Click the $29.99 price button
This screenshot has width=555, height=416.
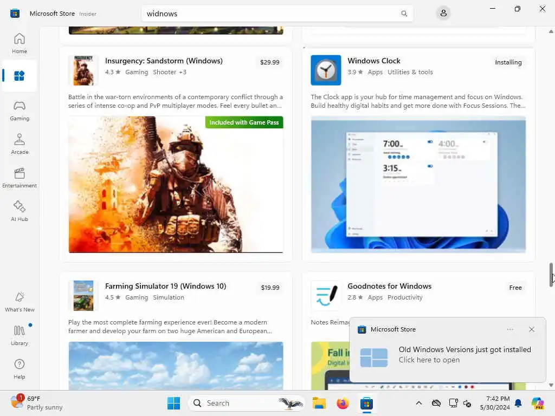coord(270,62)
